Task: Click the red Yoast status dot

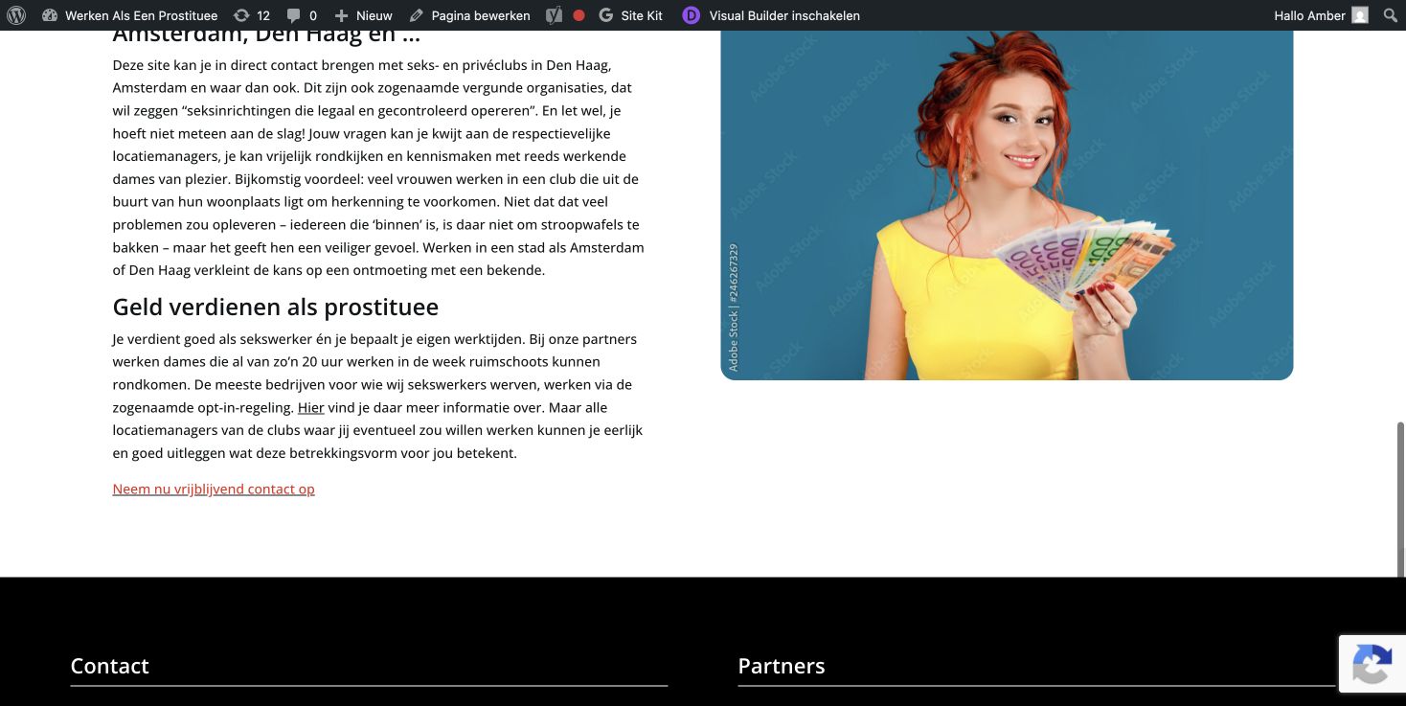Action: 578,15
